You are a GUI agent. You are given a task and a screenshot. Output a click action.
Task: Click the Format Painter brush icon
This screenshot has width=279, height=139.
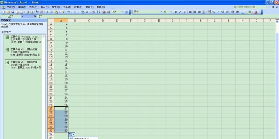63,12
